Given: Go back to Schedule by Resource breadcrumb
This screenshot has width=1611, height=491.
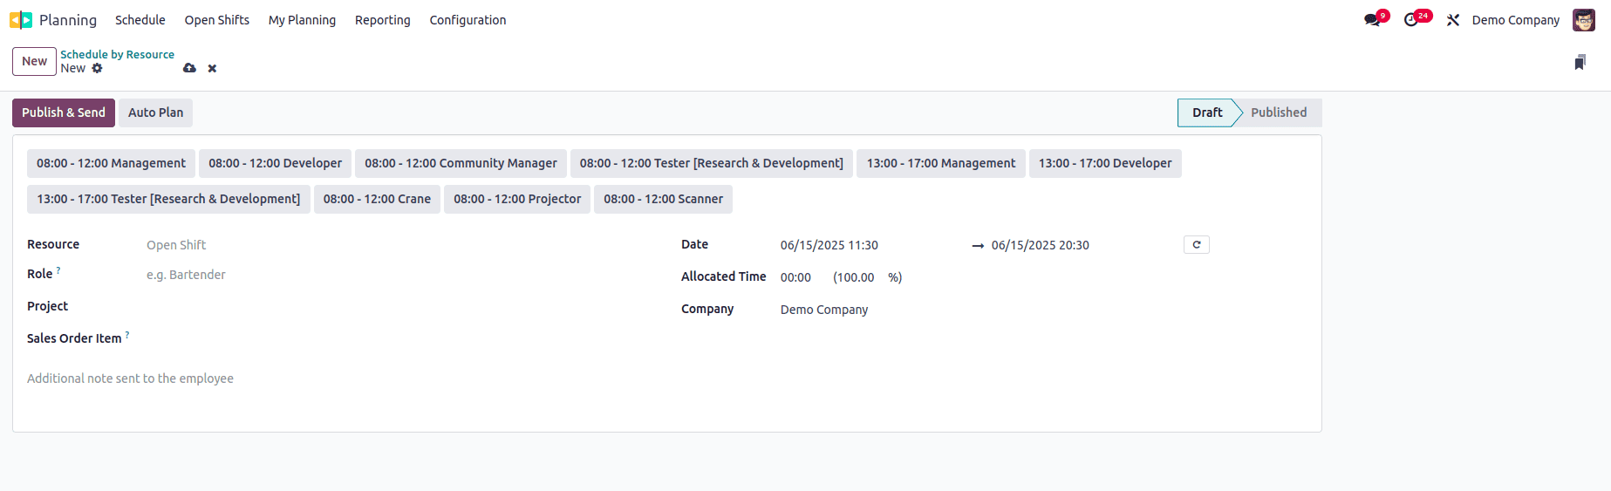Looking at the screenshot, I should [117, 54].
